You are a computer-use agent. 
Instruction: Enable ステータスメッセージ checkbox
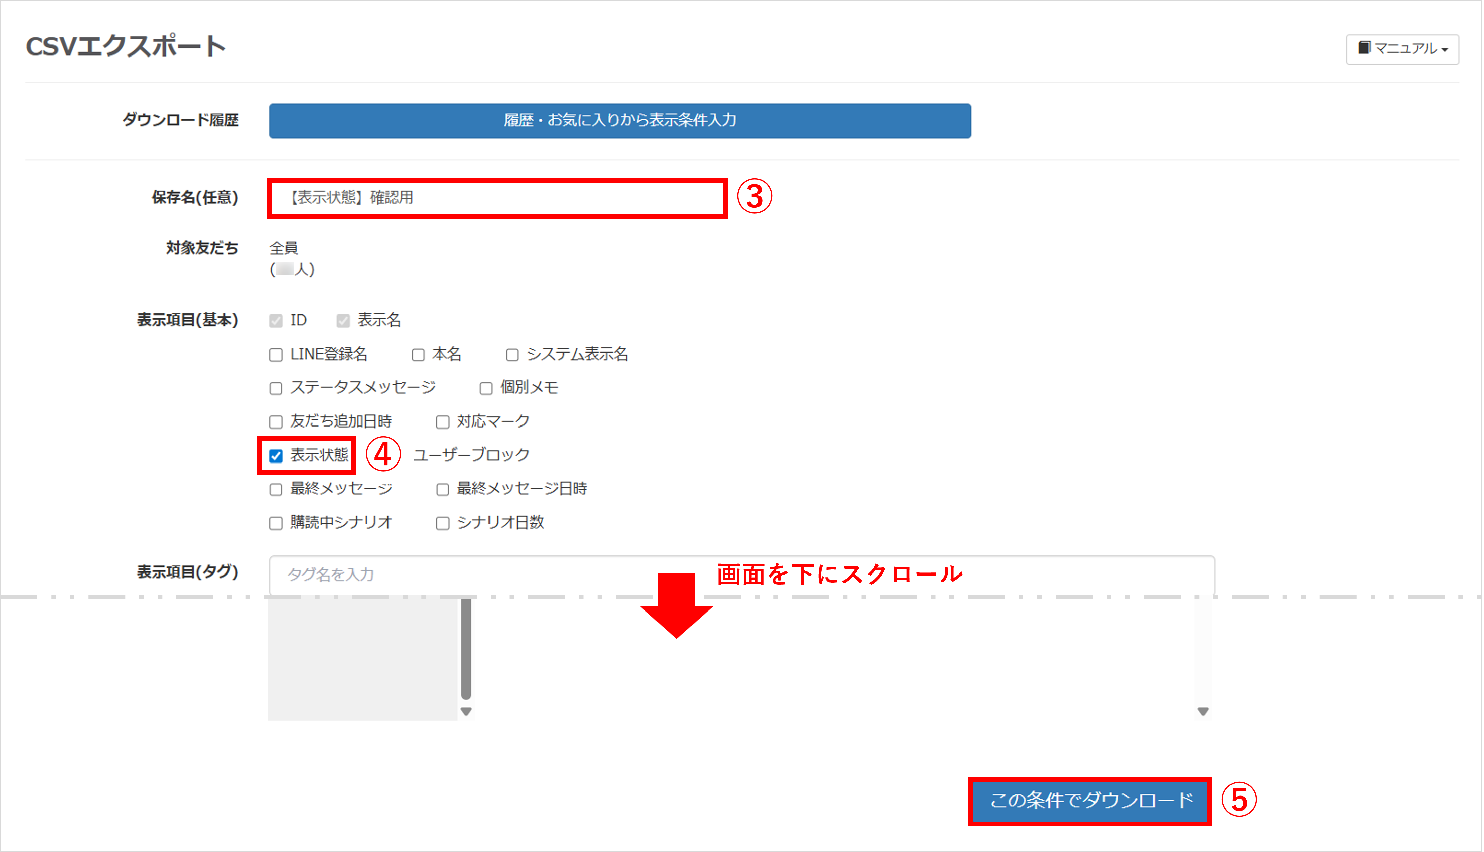pyautogui.click(x=276, y=388)
